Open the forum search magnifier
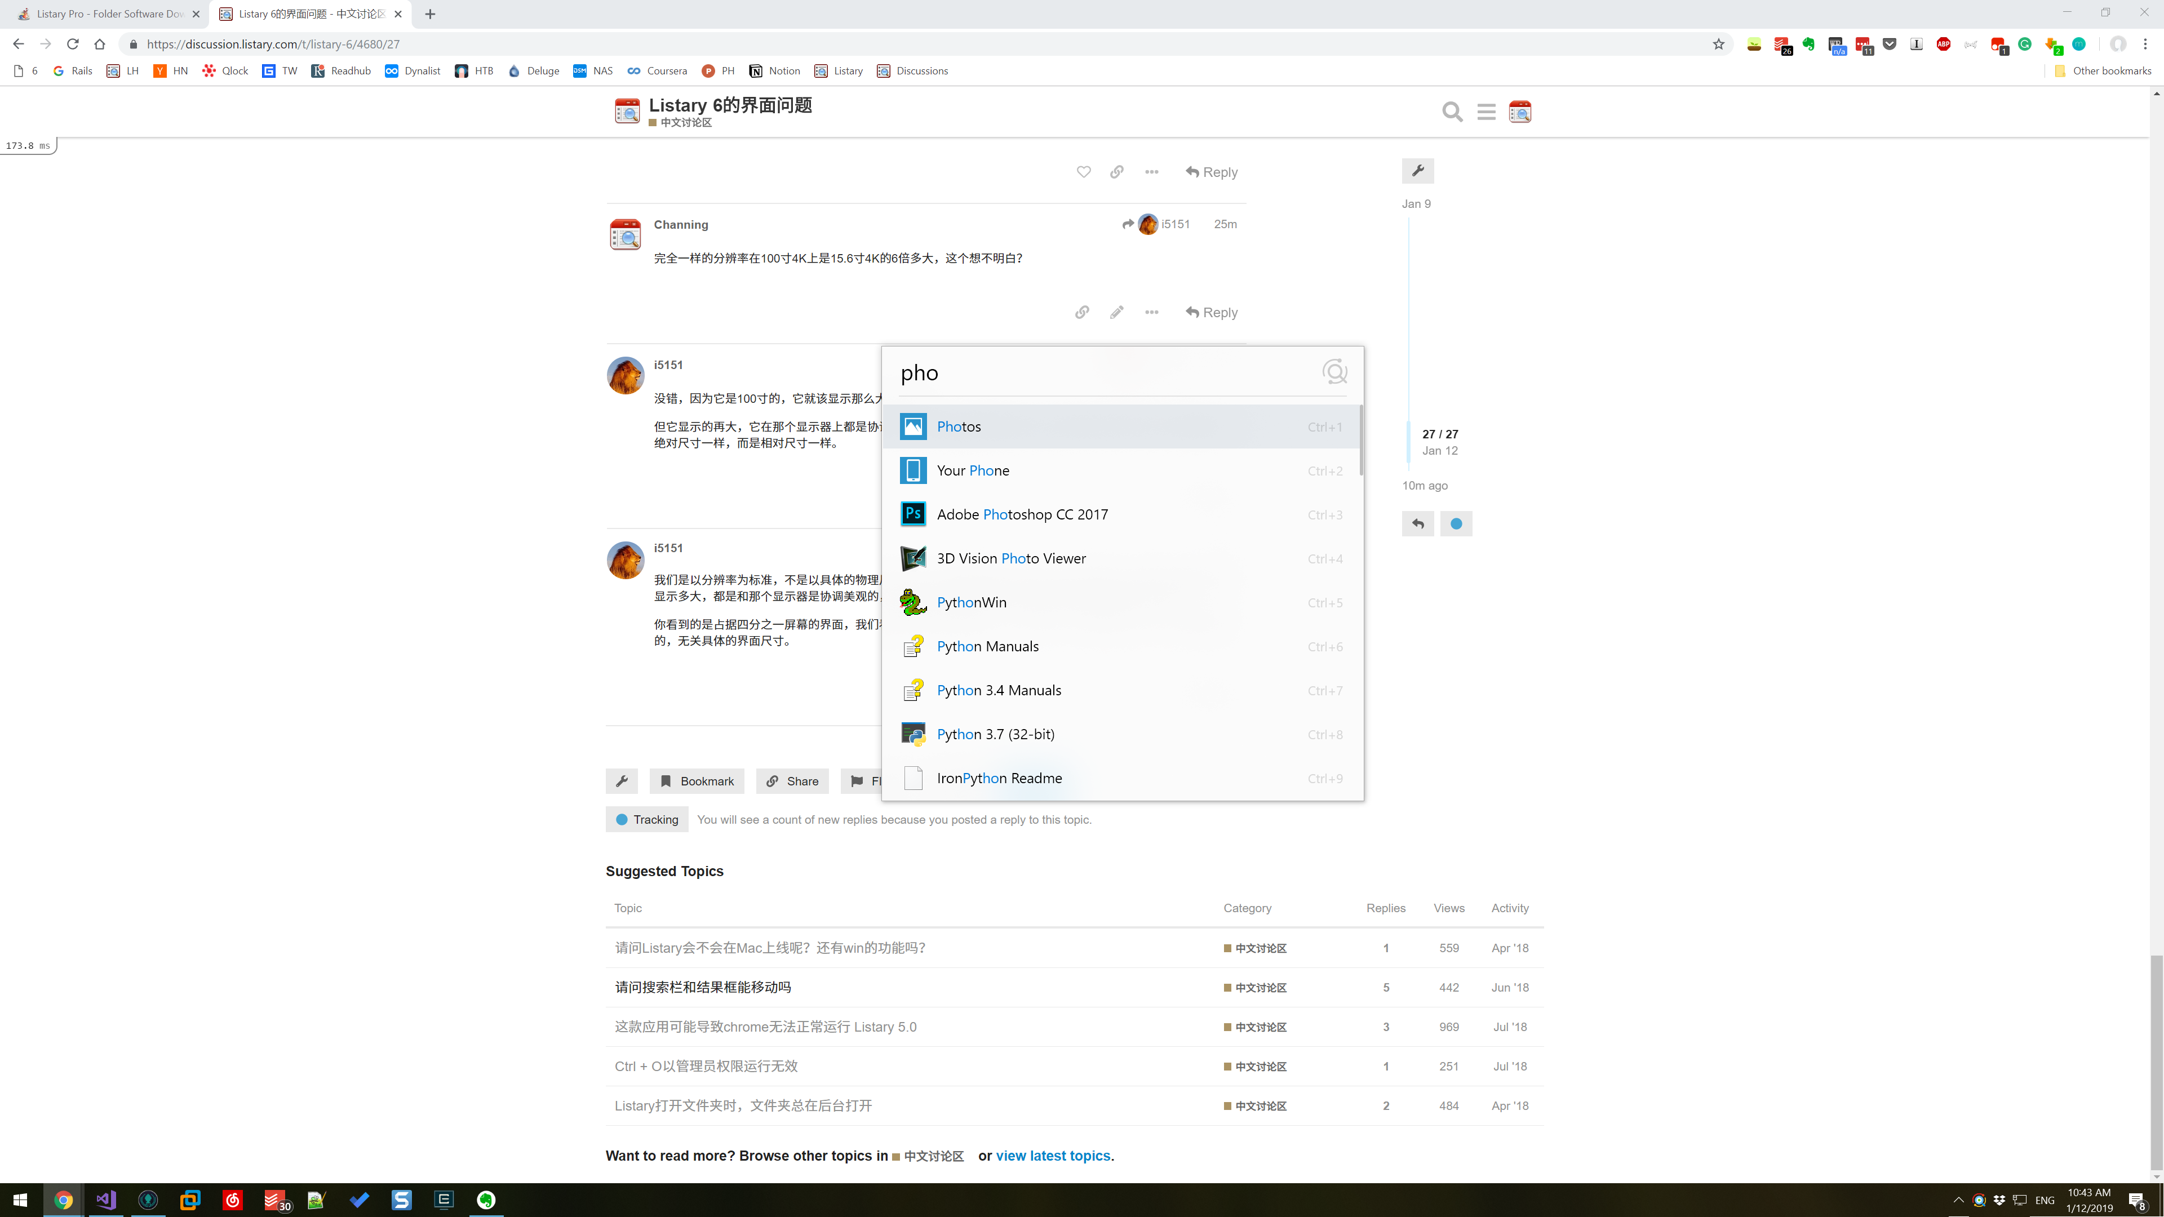 pyautogui.click(x=1452, y=112)
